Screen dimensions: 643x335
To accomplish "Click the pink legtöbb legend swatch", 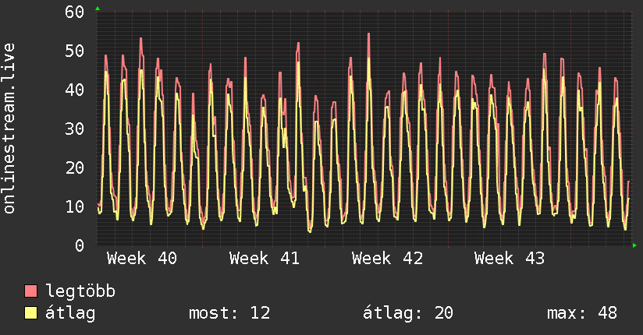I will 30,291.
